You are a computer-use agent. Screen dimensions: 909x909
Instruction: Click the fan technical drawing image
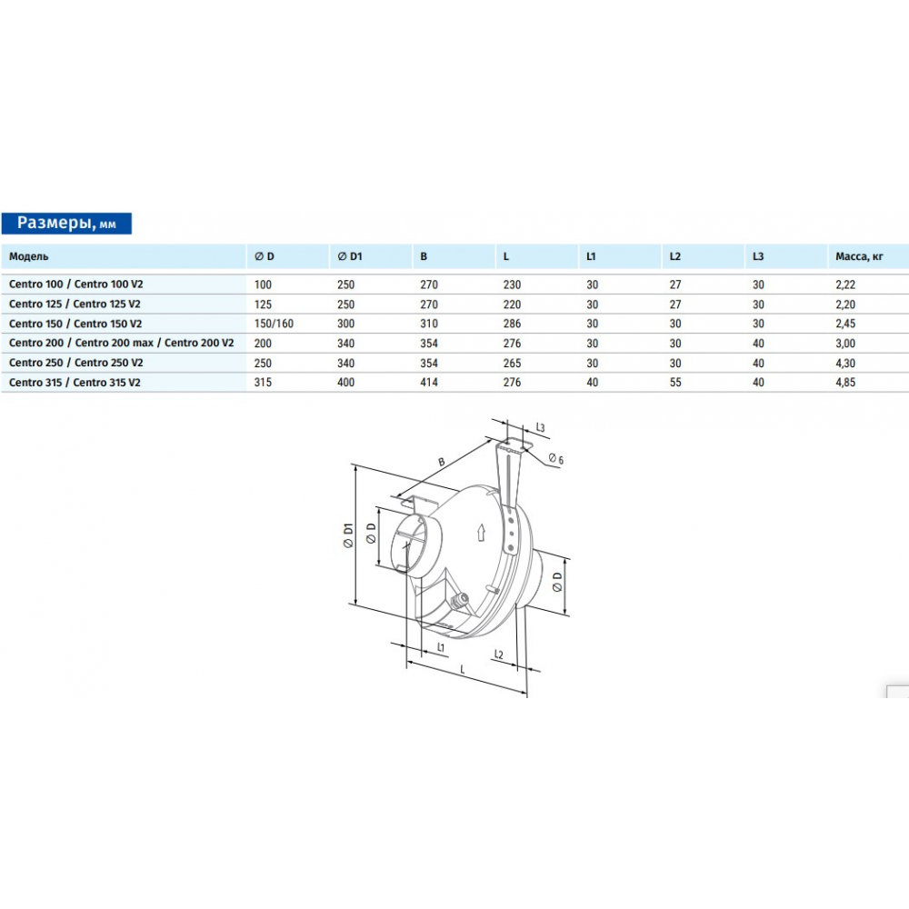pyautogui.click(x=459, y=554)
